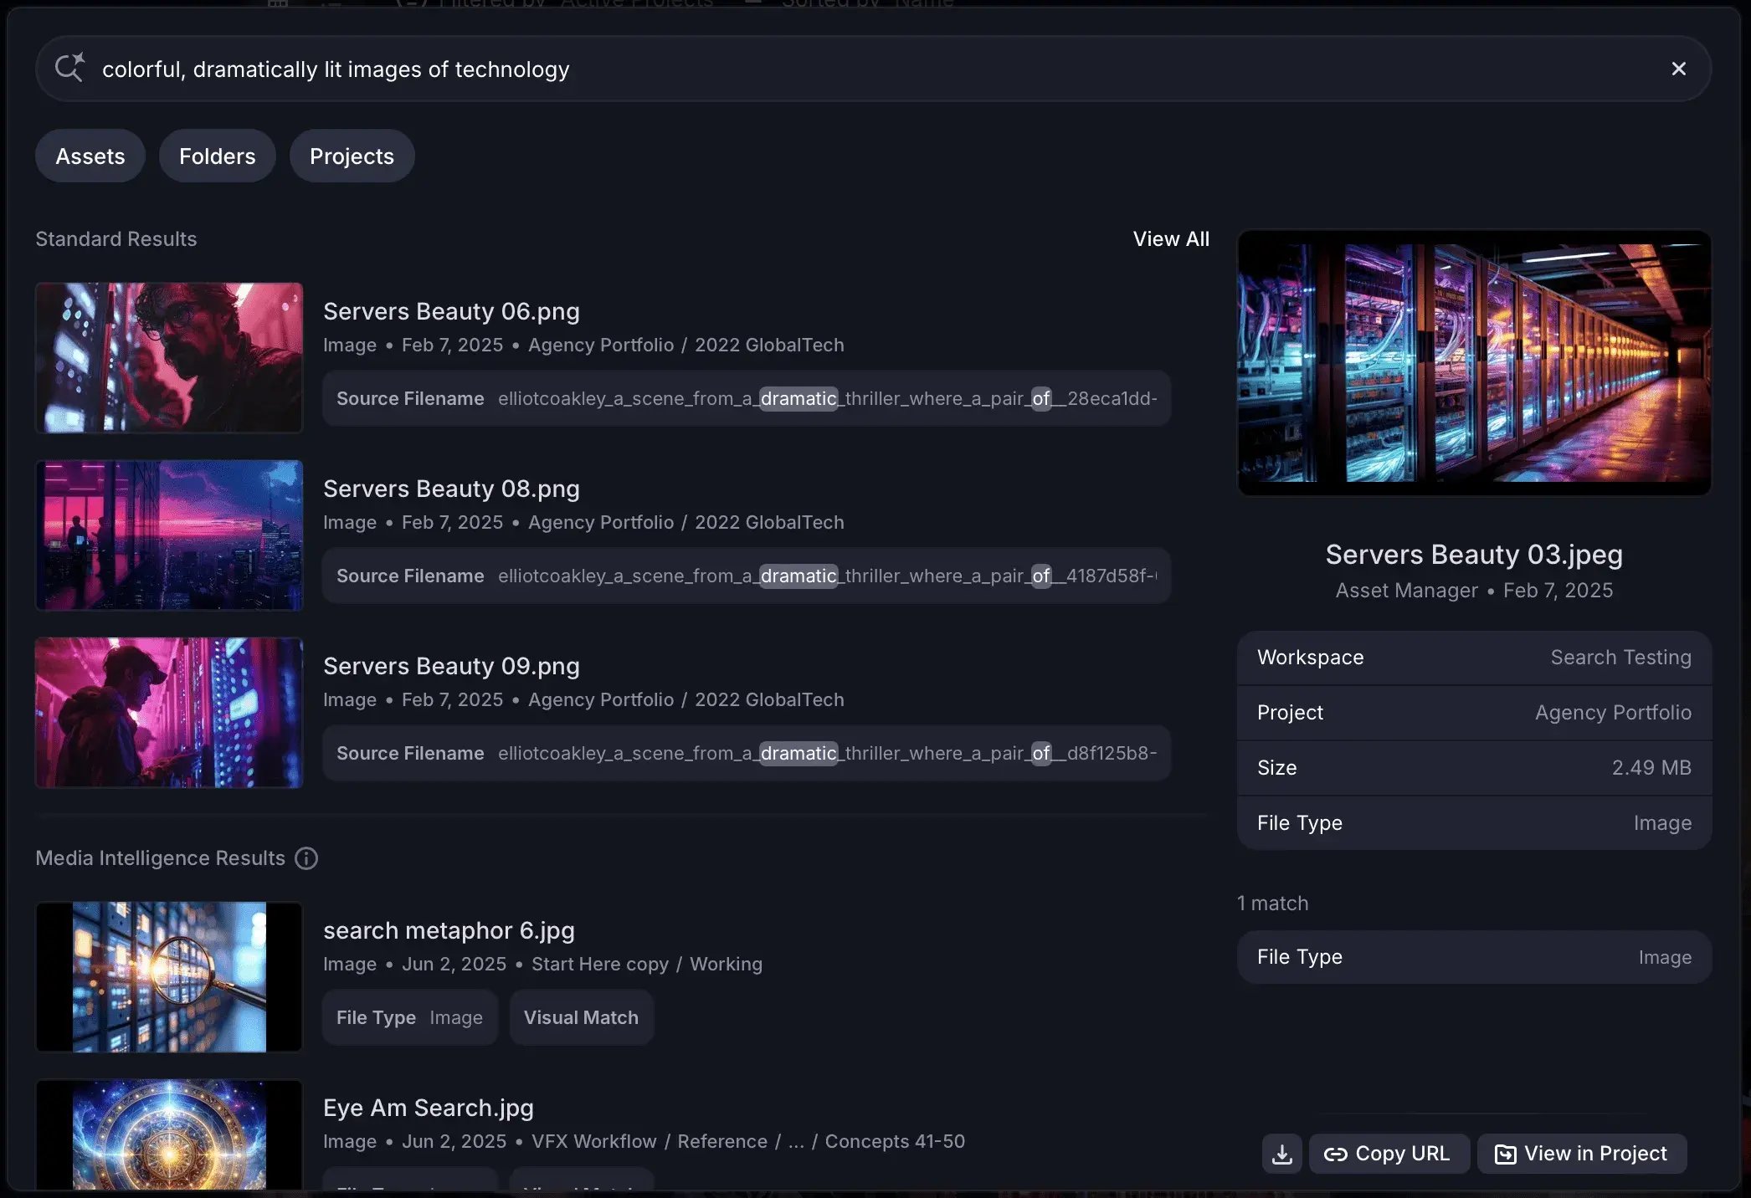The height and width of the screenshot is (1198, 1751).
Task: Switch to the Projects filter tab
Action: pos(352,156)
